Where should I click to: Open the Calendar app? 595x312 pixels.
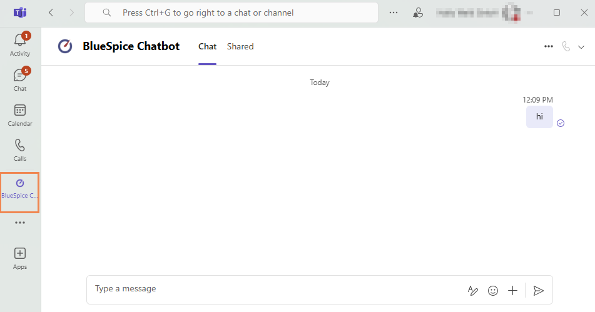pos(20,114)
